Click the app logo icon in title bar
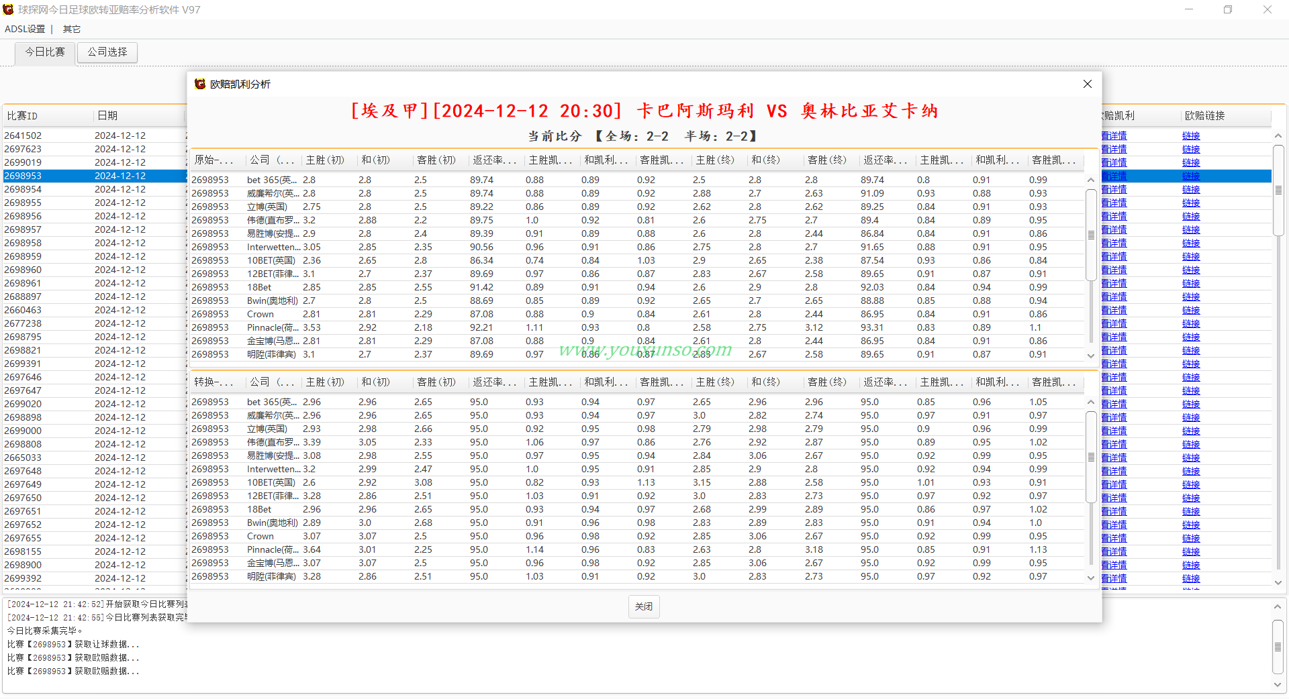This screenshot has height=699, width=1289. [8, 9]
